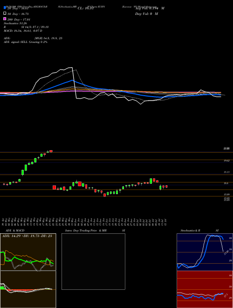Click the 19.62 price axis label
This screenshot has height=308, width=233.
tap(227, 161)
